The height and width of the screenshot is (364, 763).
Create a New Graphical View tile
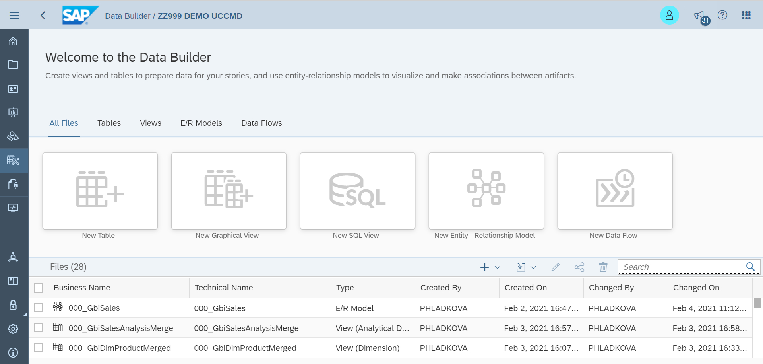pos(229,191)
